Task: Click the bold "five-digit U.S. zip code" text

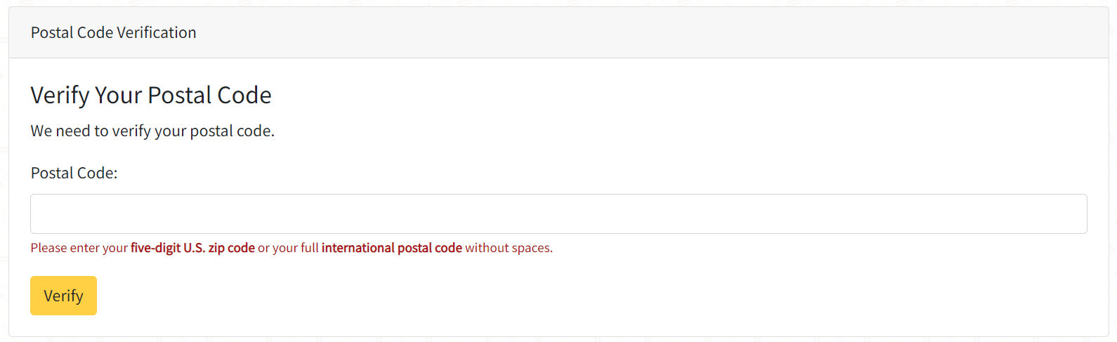Action: pos(192,248)
